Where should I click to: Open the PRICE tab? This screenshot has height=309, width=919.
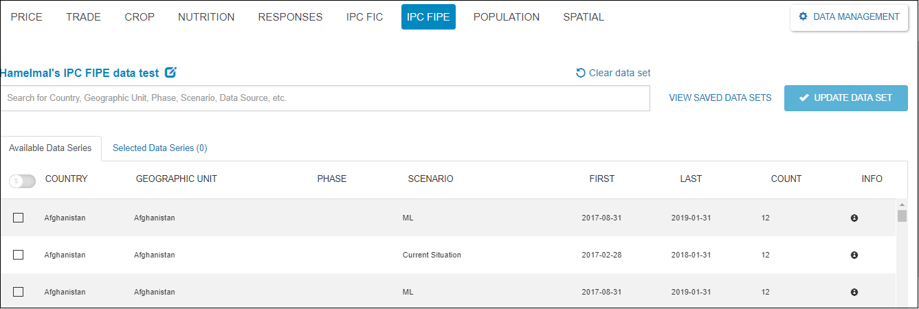(x=27, y=17)
